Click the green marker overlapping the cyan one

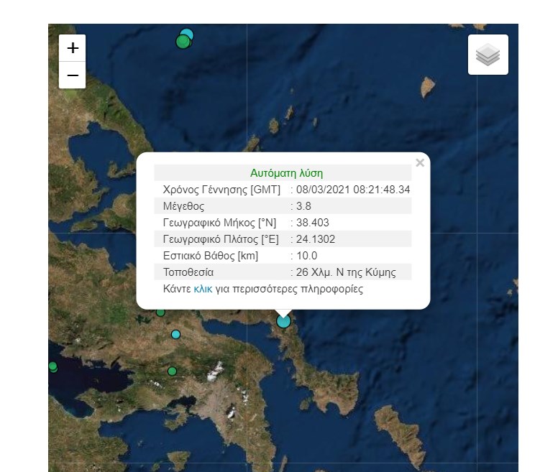183,42
